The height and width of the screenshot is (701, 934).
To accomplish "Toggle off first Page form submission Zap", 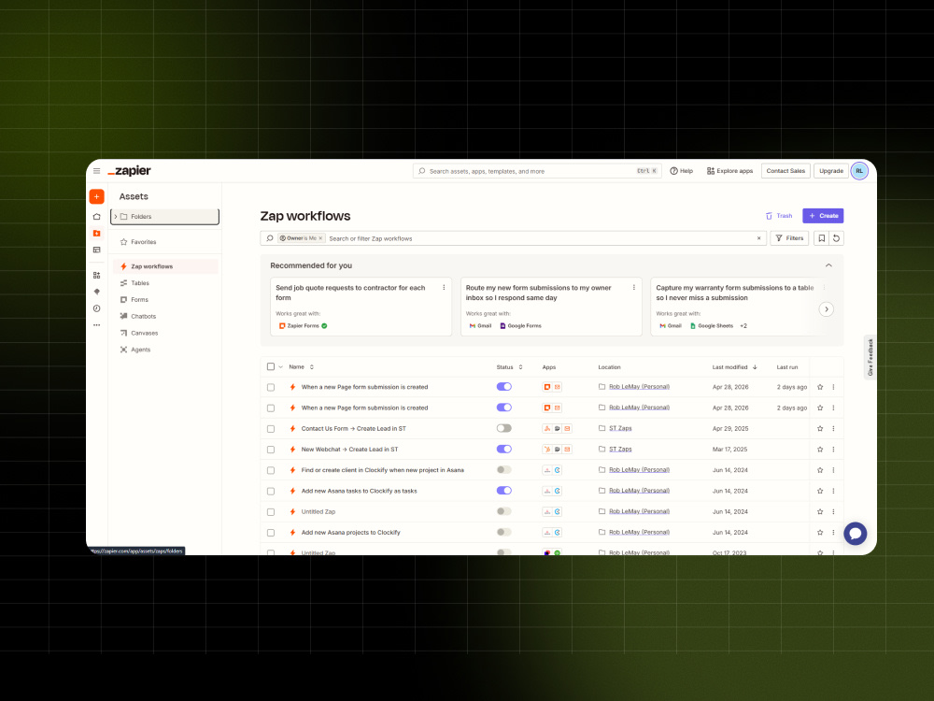I will (x=504, y=387).
